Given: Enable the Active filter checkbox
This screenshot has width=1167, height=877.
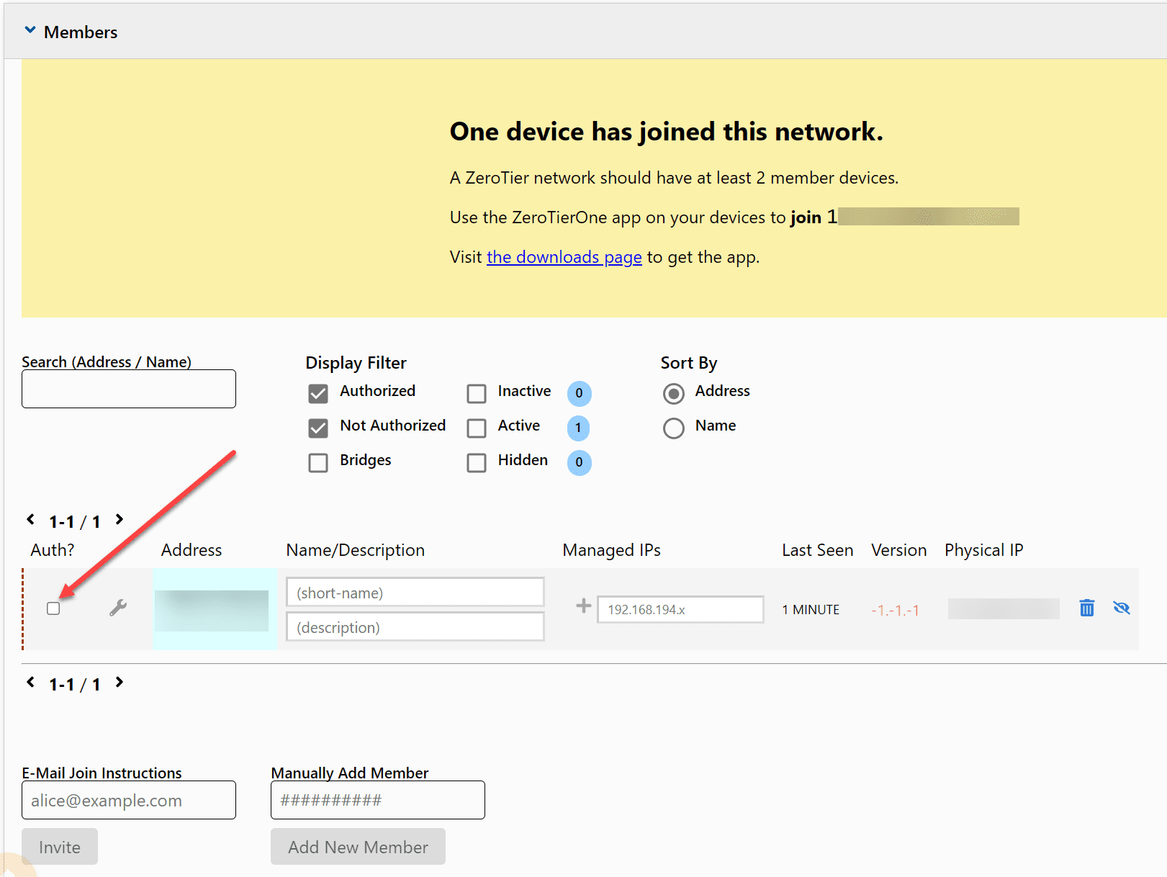Looking at the screenshot, I should pyautogui.click(x=477, y=428).
